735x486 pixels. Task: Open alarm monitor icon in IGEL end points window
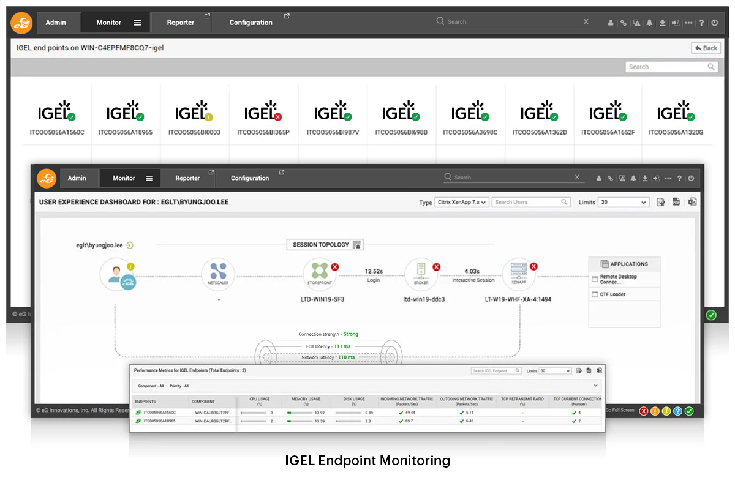636,23
